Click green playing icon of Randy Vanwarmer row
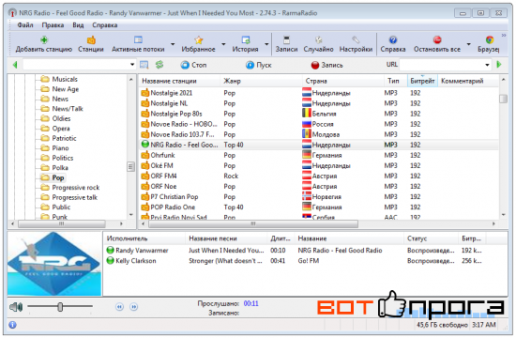 tap(111, 250)
